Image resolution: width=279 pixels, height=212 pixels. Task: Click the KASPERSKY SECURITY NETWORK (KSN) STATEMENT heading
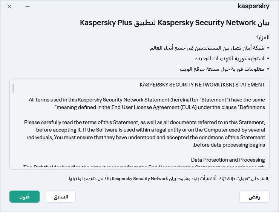pyautogui.click(x=202, y=85)
